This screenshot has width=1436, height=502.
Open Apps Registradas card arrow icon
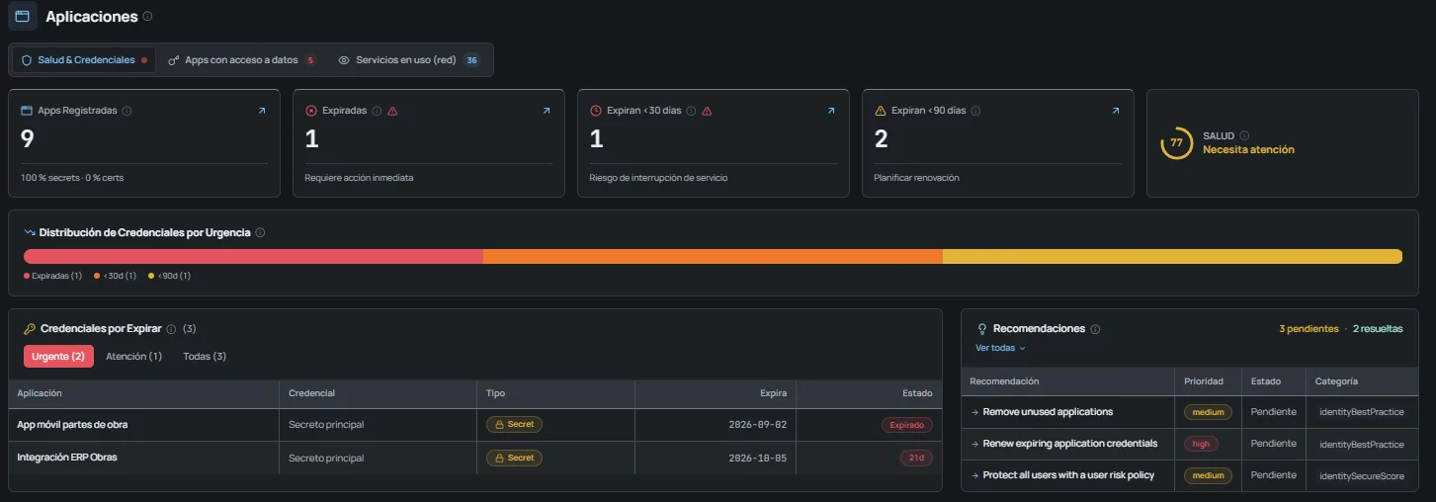tap(262, 111)
